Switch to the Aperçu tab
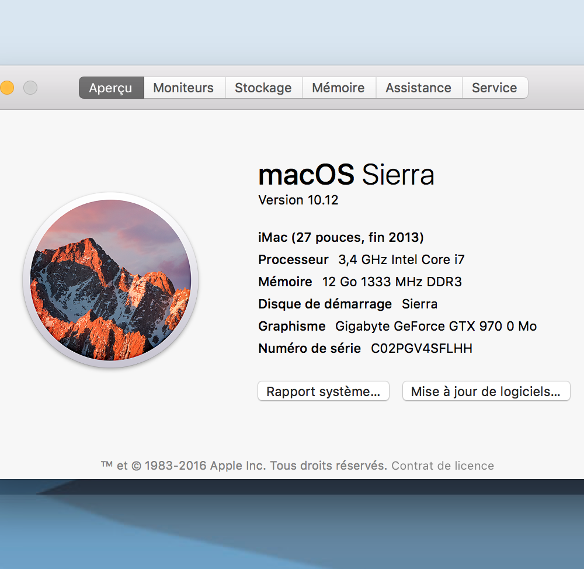Screen dimensions: 584x569 [112, 88]
